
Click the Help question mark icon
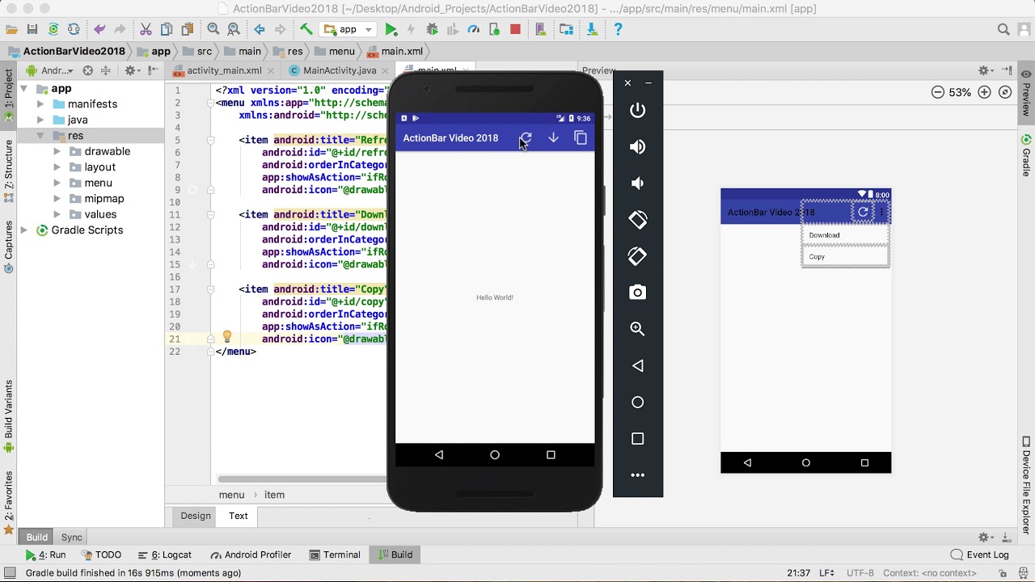[619, 30]
